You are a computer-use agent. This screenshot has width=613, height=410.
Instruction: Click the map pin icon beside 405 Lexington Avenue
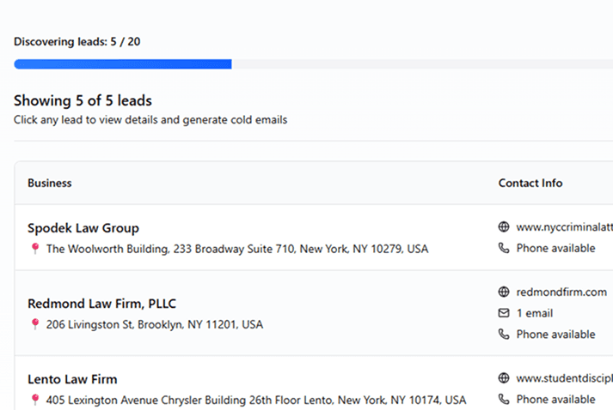pyautogui.click(x=35, y=400)
